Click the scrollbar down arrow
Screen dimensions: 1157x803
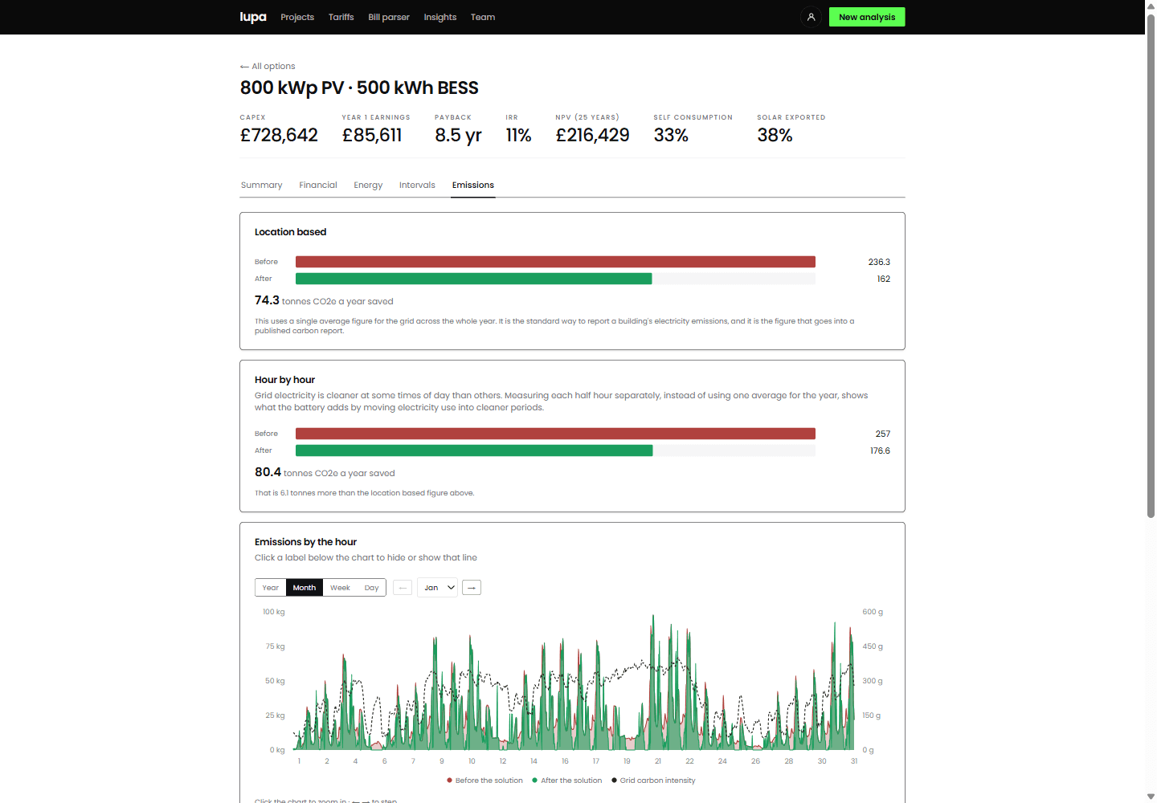tap(1151, 797)
